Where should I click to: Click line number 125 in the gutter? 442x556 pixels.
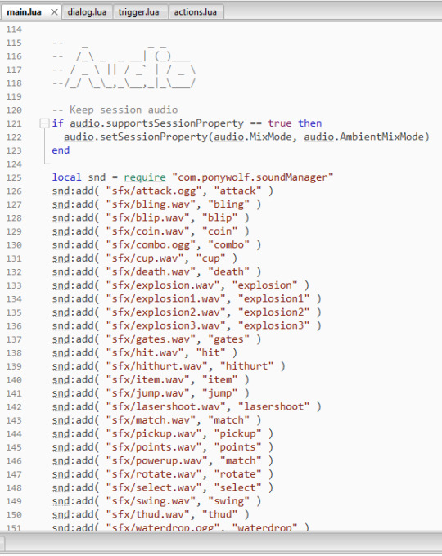14,177
